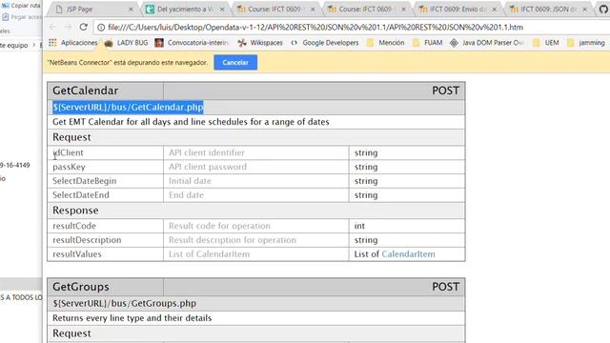Open the jamming bookmark folder
The width and height of the screenshot is (610, 343).
pyautogui.click(x=586, y=43)
